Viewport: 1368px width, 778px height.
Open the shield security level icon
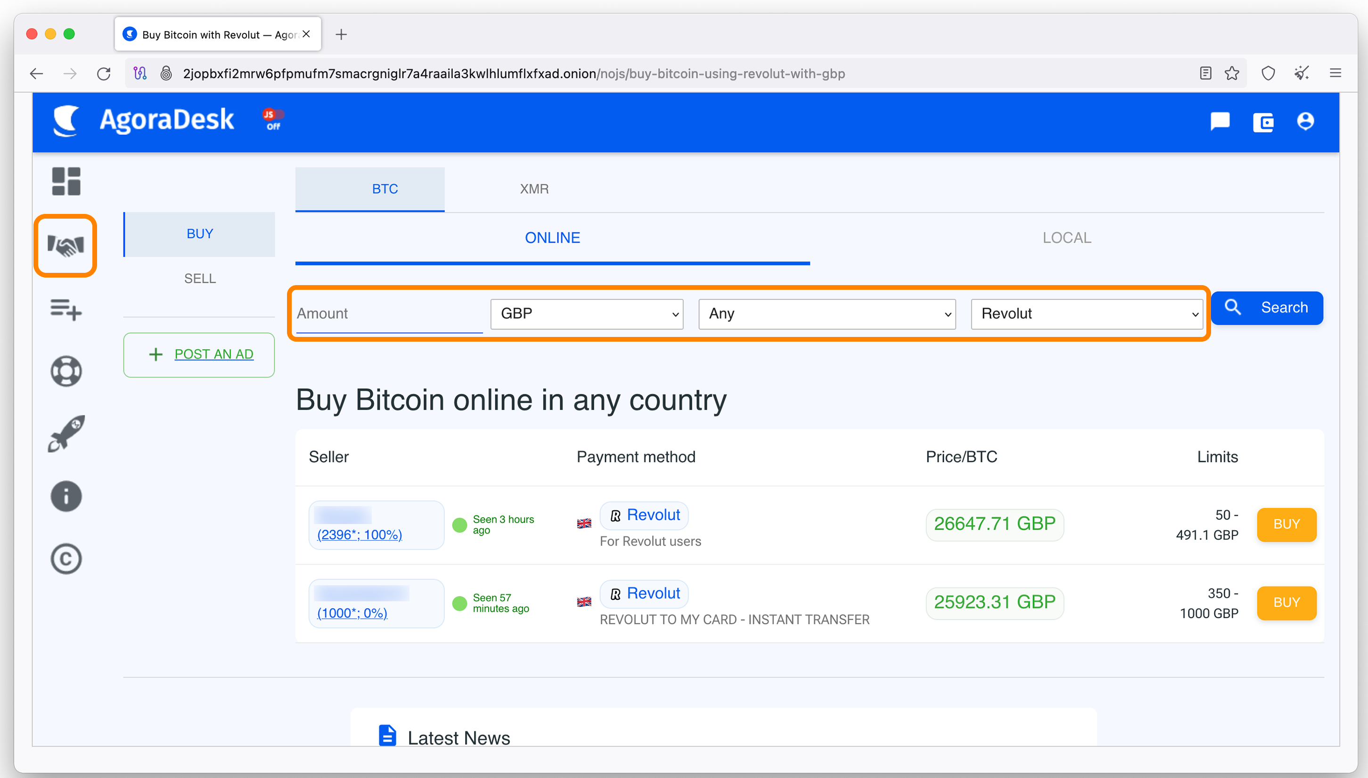click(x=1268, y=73)
